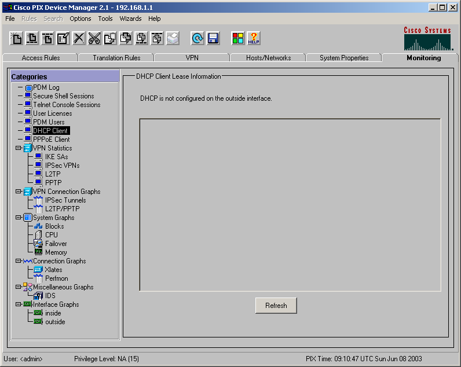
Task: Open the Wizards menu
Action: (x=130, y=19)
